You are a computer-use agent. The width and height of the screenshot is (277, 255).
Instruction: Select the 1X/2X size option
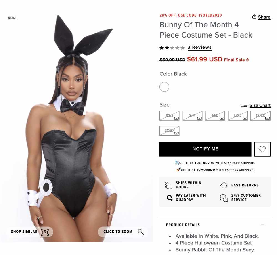point(260,116)
